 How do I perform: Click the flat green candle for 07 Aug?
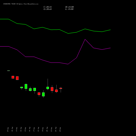point(8,71)
